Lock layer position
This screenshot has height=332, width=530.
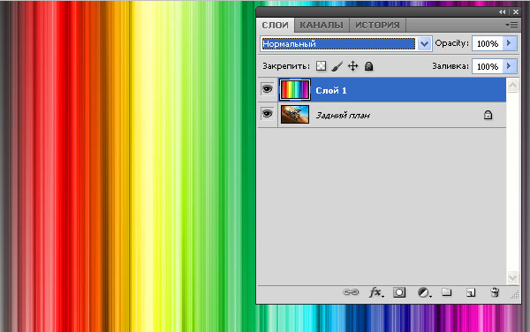352,66
